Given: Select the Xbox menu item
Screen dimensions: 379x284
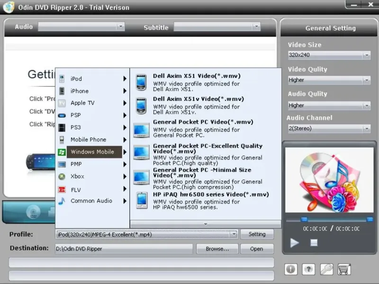Looking at the screenshot, I should [x=92, y=177].
